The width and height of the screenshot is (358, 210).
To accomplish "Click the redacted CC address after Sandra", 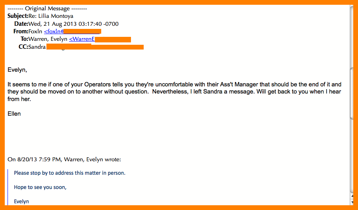I will (x=95, y=47).
